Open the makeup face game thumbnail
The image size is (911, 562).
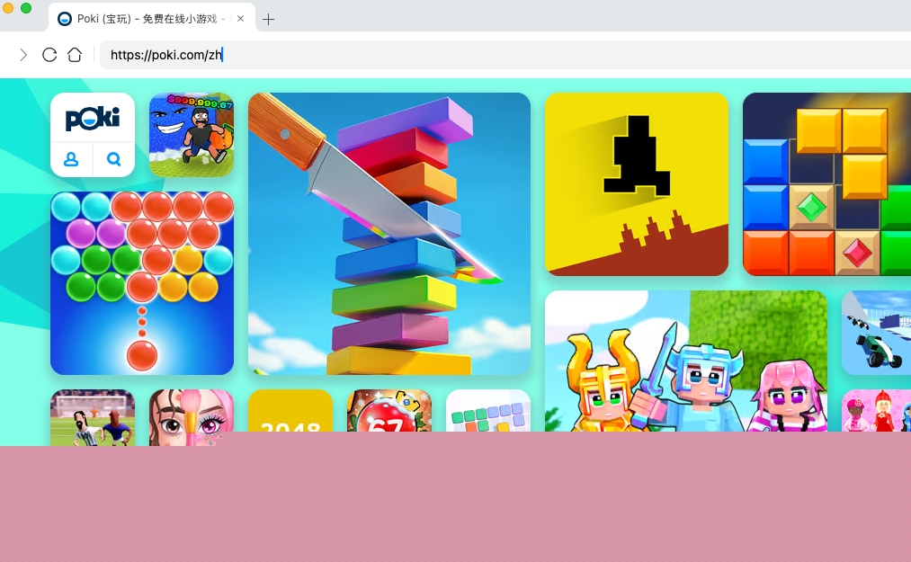[x=192, y=412]
